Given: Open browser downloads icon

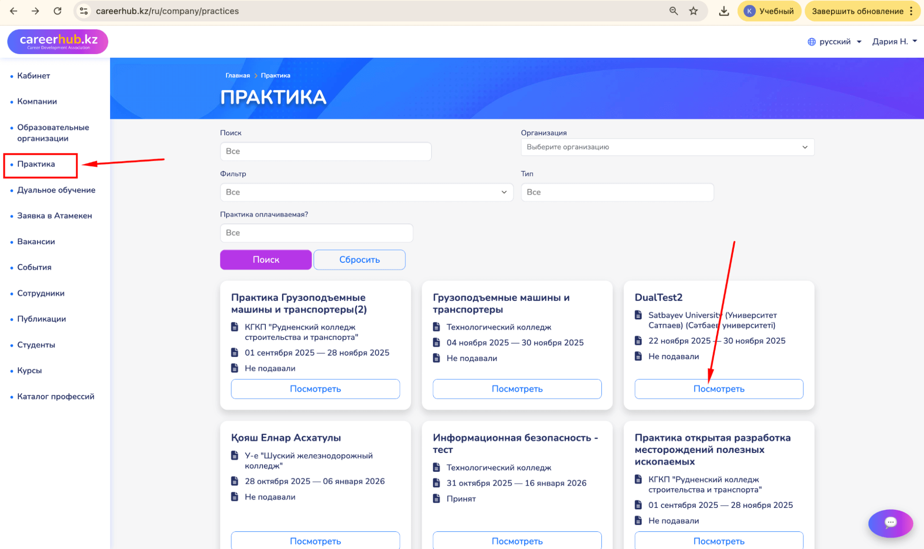Looking at the screenshot, I should [724, 11].
